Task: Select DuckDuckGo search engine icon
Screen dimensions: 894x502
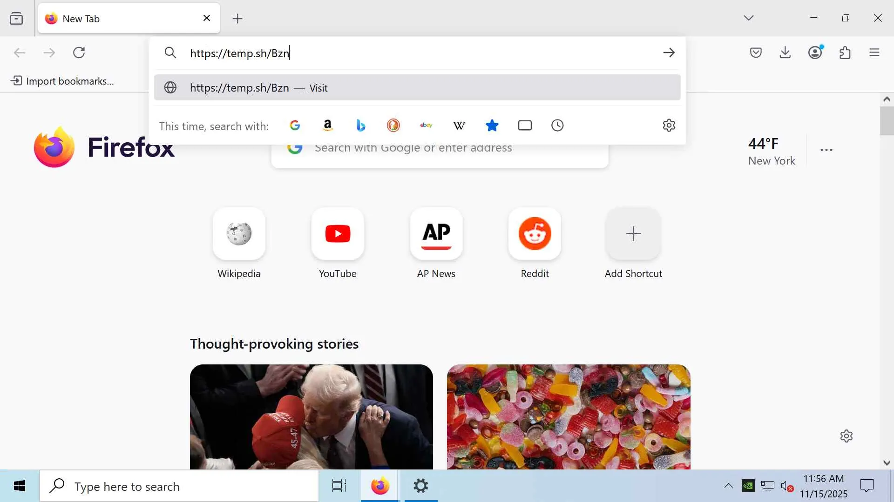Action: pos(393,125)
